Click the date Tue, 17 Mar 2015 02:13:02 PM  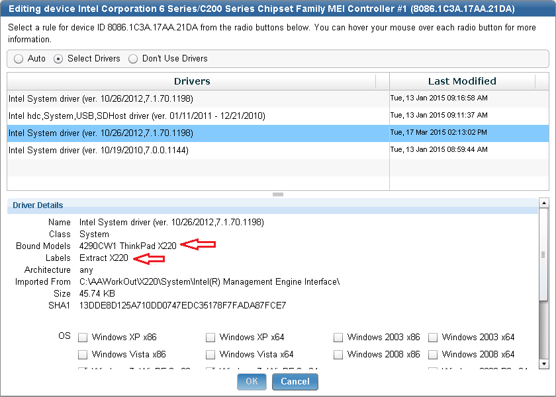point(439,132)
